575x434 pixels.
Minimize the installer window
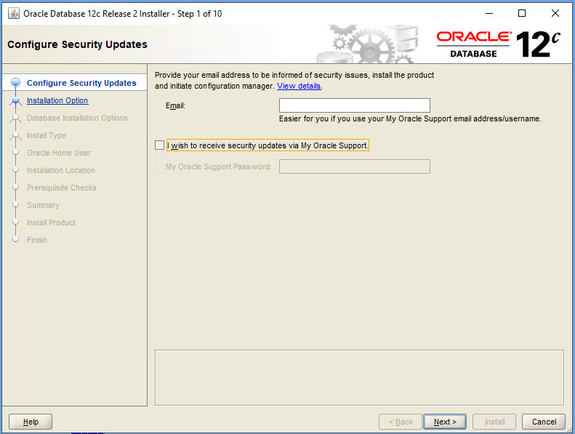click(x=488, y=14)
